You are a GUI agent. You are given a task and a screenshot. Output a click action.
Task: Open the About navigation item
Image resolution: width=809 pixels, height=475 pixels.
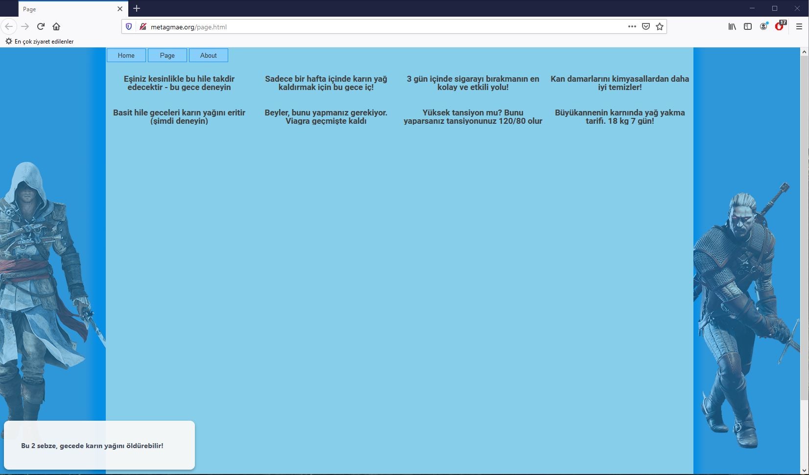[209, 55]
